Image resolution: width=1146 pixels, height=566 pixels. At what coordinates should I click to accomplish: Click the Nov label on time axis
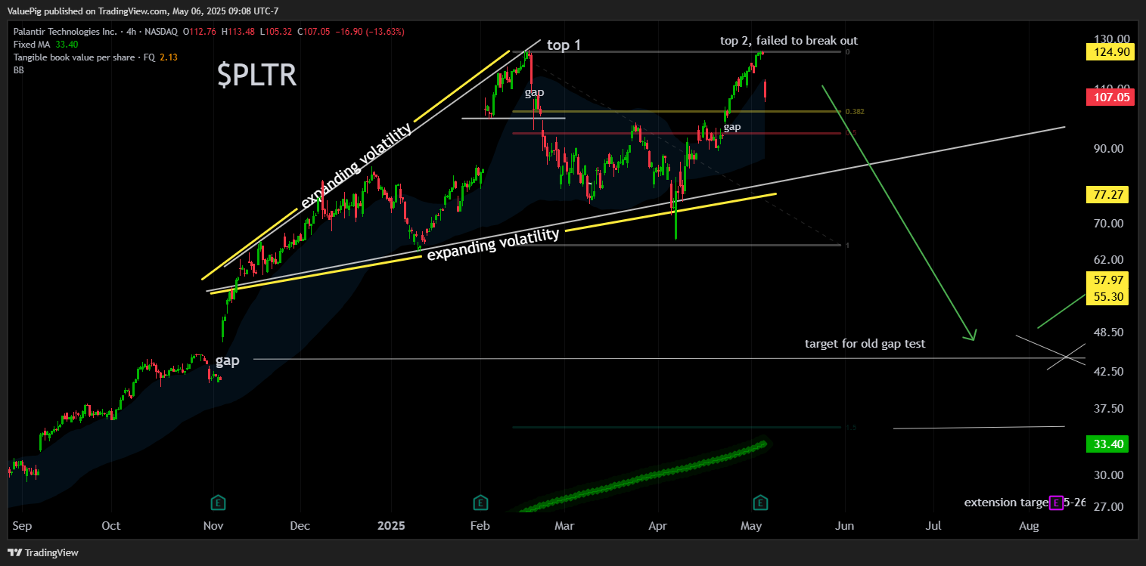[213, 525]
